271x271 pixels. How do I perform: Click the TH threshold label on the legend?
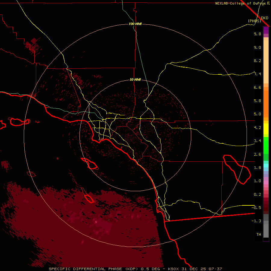(x=259, y=234)
